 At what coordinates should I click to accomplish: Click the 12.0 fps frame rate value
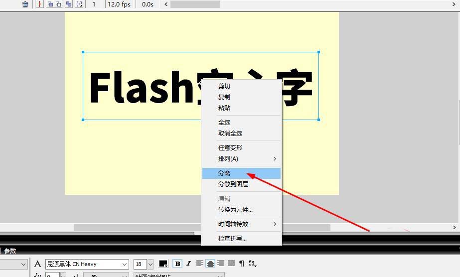point(119,4)
